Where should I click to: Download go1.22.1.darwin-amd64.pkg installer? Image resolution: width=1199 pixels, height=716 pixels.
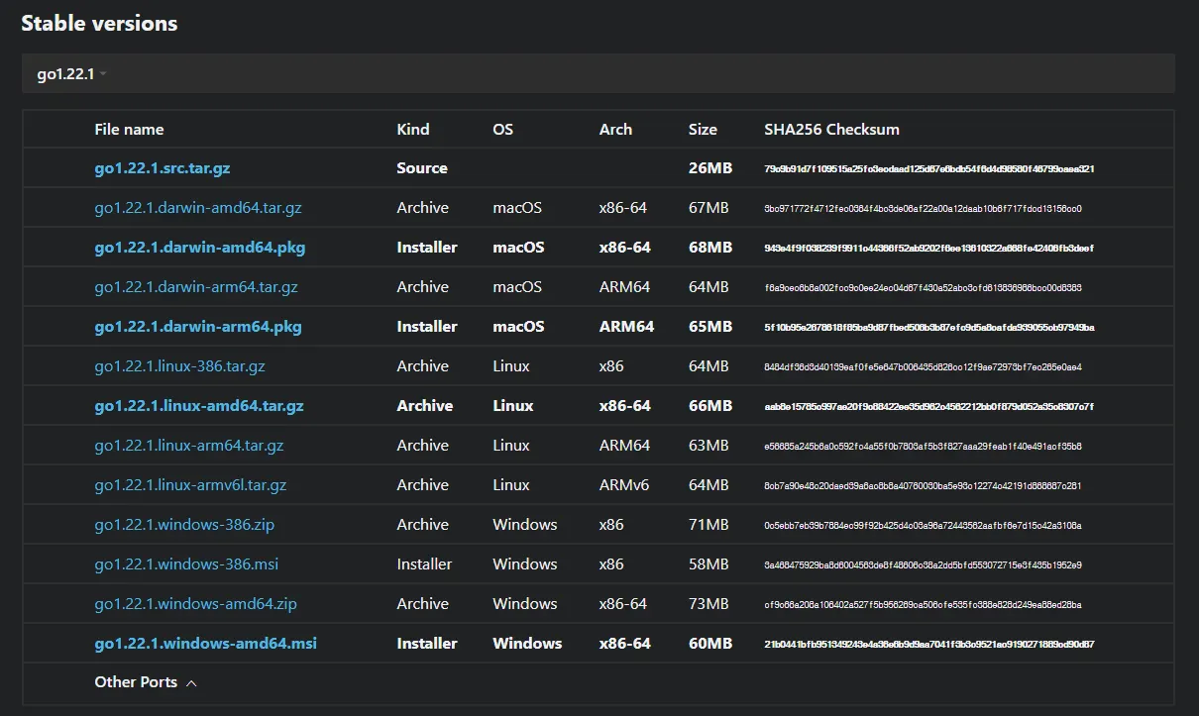tap(199, 248)
